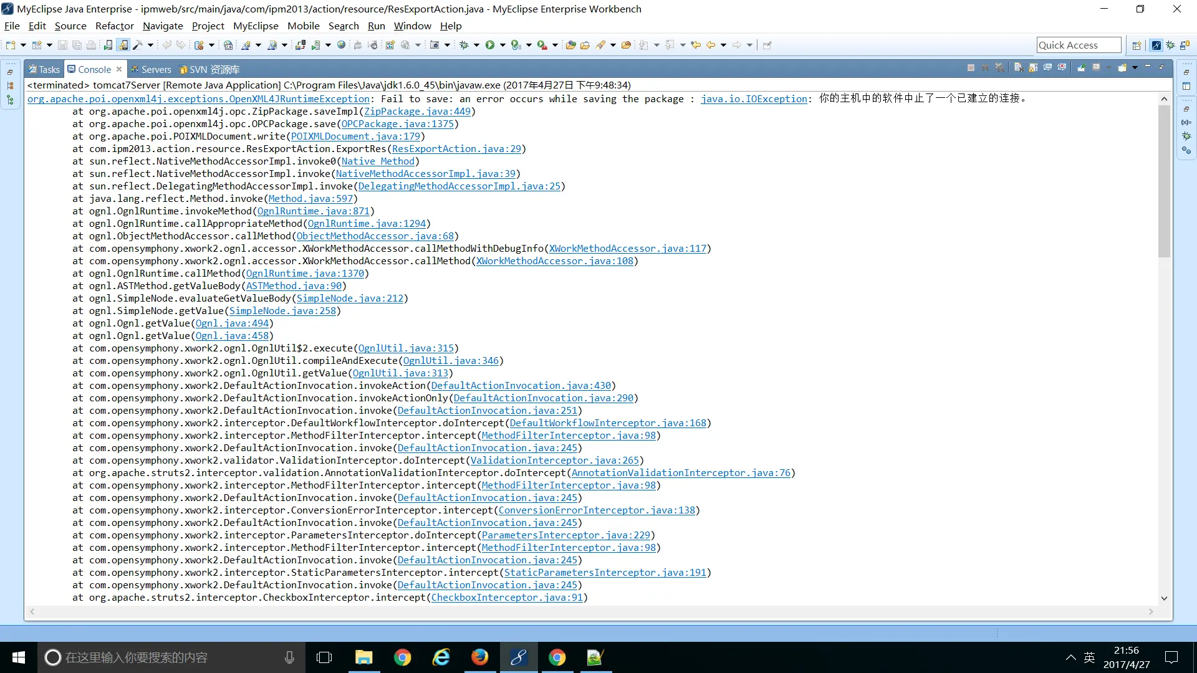The image size is (1197, 673).
Task: Click the Debug bug icon in toolbar
Action: pos(464,45)
